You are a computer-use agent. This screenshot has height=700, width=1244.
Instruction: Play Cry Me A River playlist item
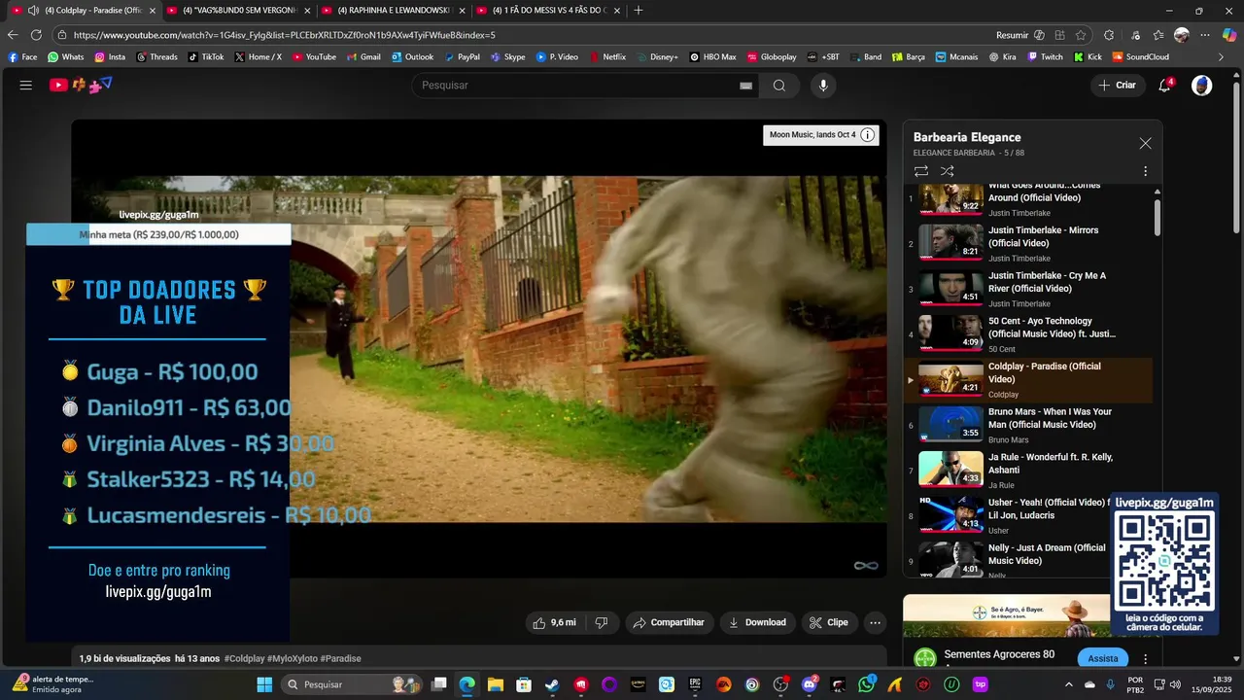1028,289
